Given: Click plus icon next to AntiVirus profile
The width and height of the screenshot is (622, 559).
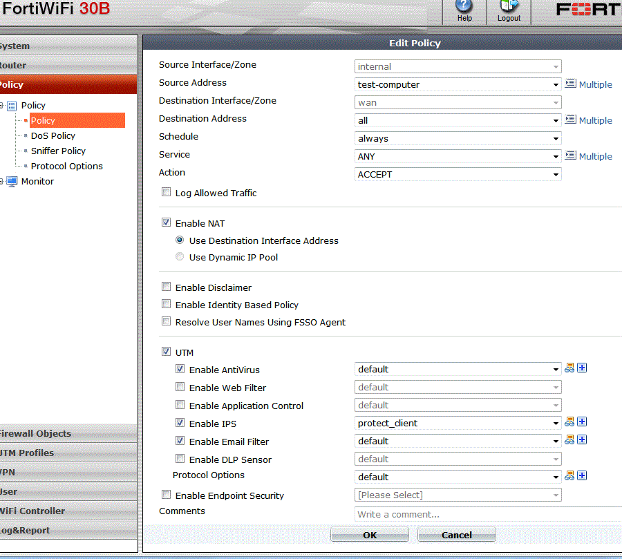Looking at the screenshot, I should click(582, 368).
